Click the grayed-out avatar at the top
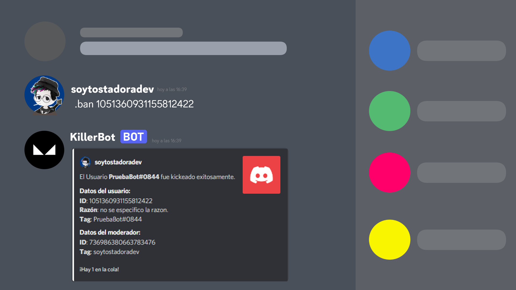Image resolution: width=516 pixels, height=290 pixels. pos(45,41)
